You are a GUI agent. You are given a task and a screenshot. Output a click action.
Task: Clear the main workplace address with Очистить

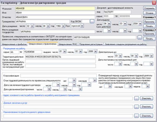[x=147, y=98]
